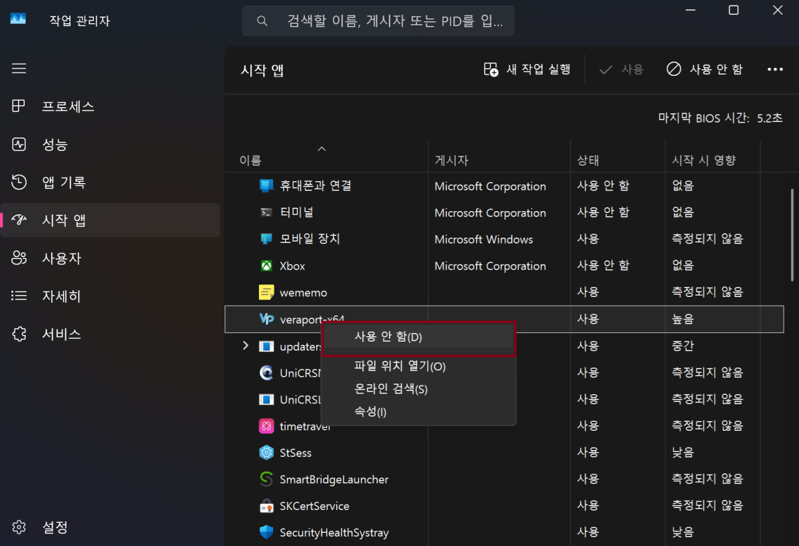Select the 모바일 장치 row name

pos(310,239)
